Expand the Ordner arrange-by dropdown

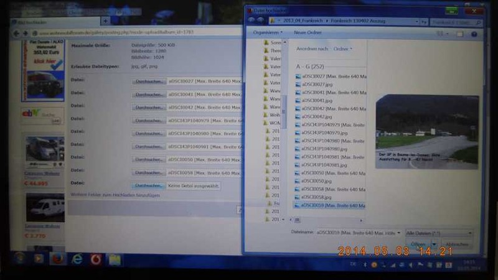point(343,49)
